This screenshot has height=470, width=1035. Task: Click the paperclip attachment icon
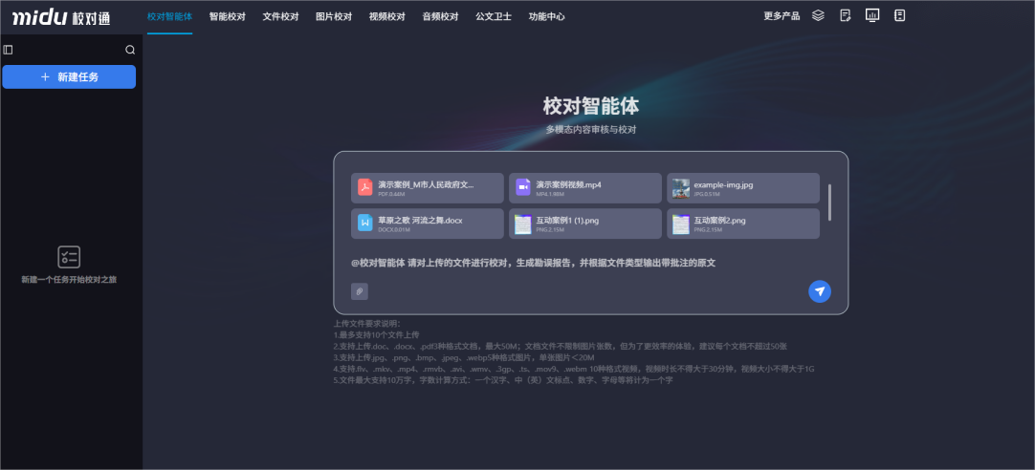(359, 291)
